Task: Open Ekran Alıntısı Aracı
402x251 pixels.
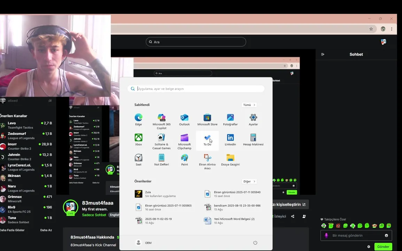Action: pos(207,162)
